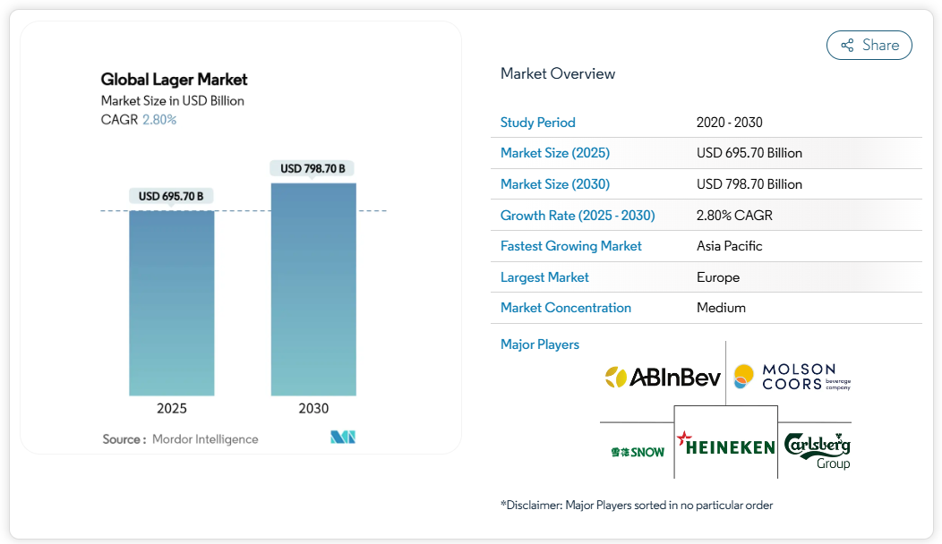Click the AB InBev logo
942x544 pixels.
[662, 377]
